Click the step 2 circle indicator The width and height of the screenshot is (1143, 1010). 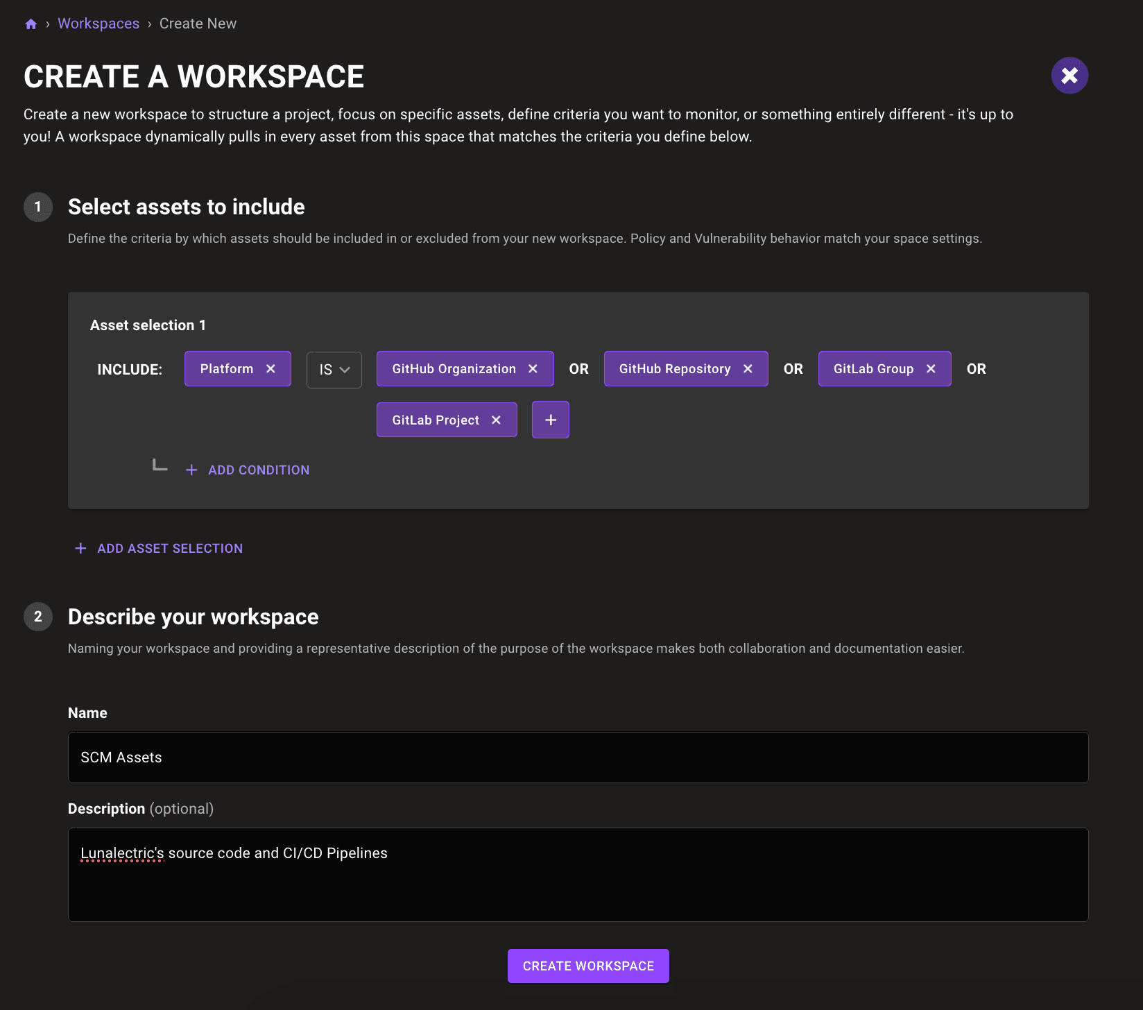pyautogui.click(x=37, y=617)
